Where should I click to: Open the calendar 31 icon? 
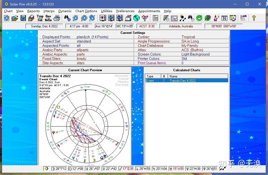pyautogui.click(x=225, y=18)
